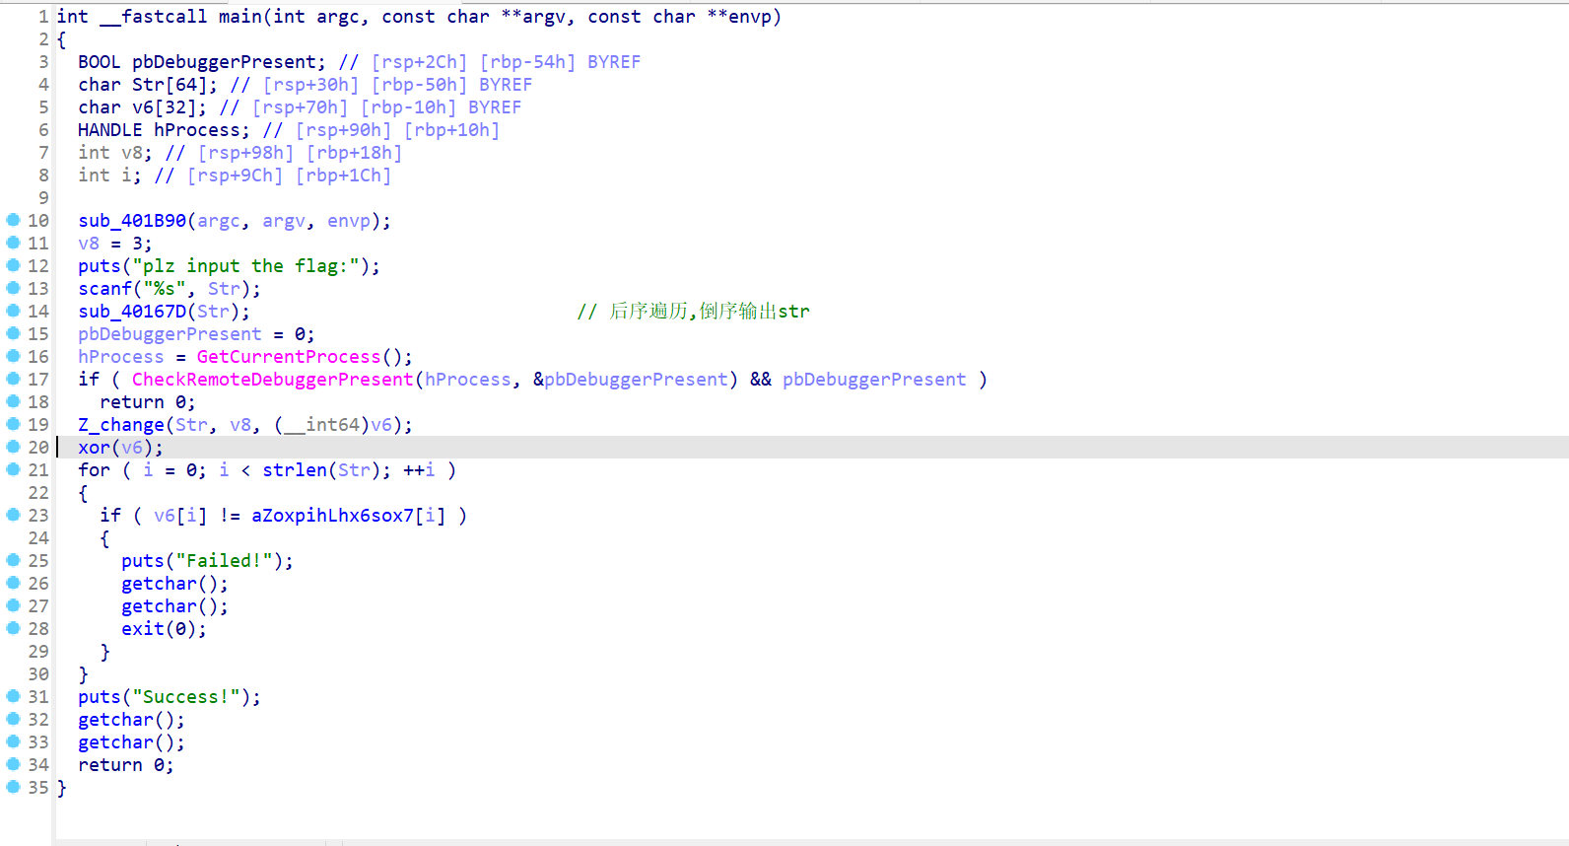This screenshot has width=1569, height=846.
Task: Select the Z_change function call
Action: point(121,425)
